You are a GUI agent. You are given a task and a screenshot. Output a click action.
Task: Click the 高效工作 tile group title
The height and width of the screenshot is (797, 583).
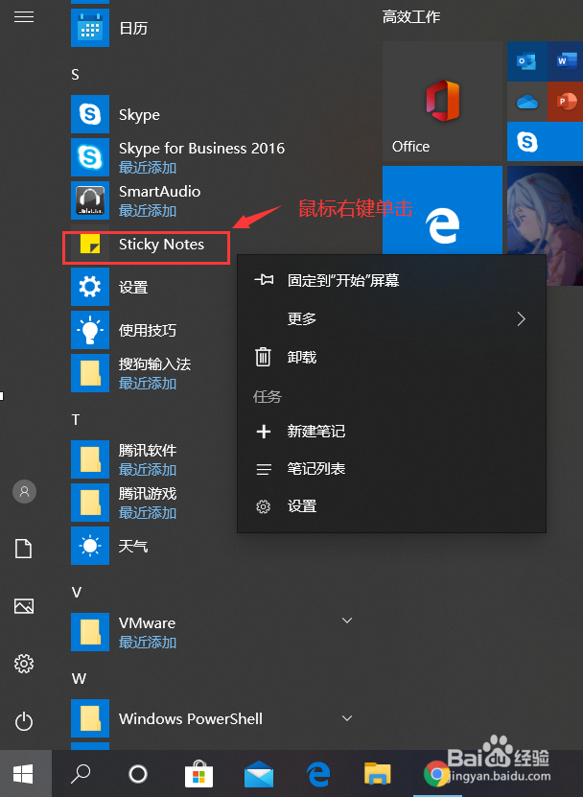(x=411, y=16)
